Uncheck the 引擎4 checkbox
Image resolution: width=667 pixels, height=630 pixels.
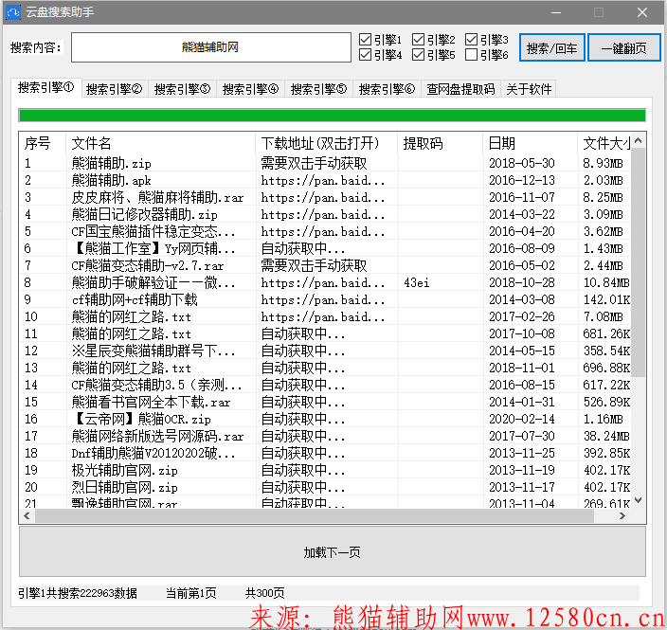click(366, 55)
